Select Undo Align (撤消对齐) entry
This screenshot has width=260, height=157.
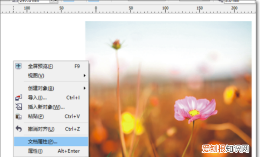click(51, 129)
